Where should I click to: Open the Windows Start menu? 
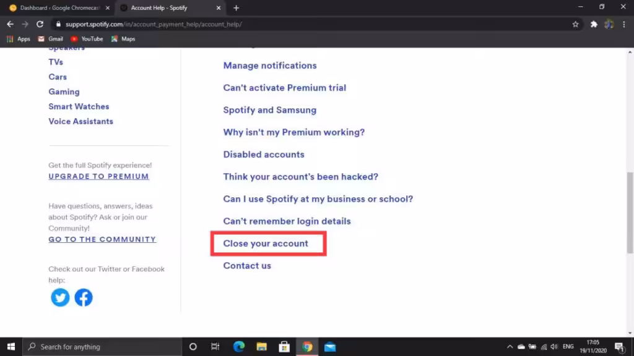[x=11, y=347]
